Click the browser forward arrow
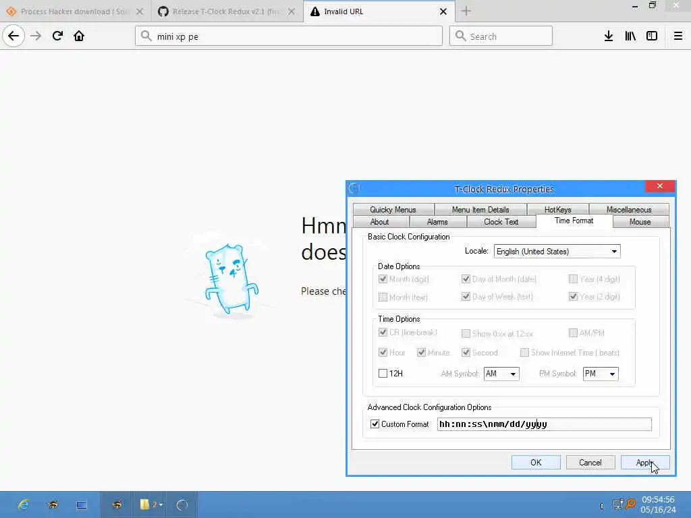This screenshot has height=518, width=691. click(36, 36)
